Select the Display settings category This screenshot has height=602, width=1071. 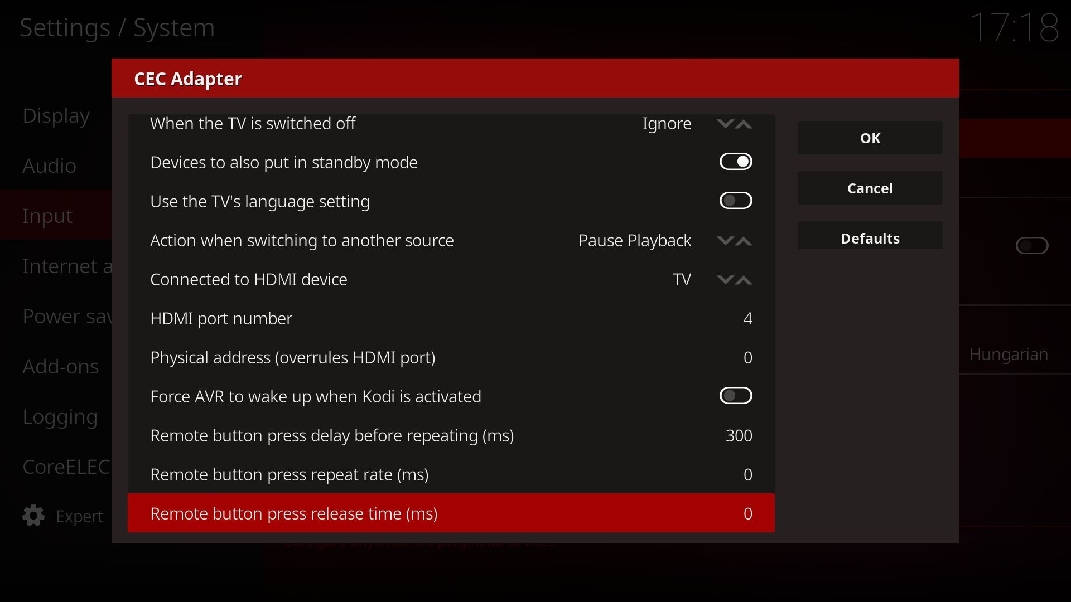click(56, 115)
